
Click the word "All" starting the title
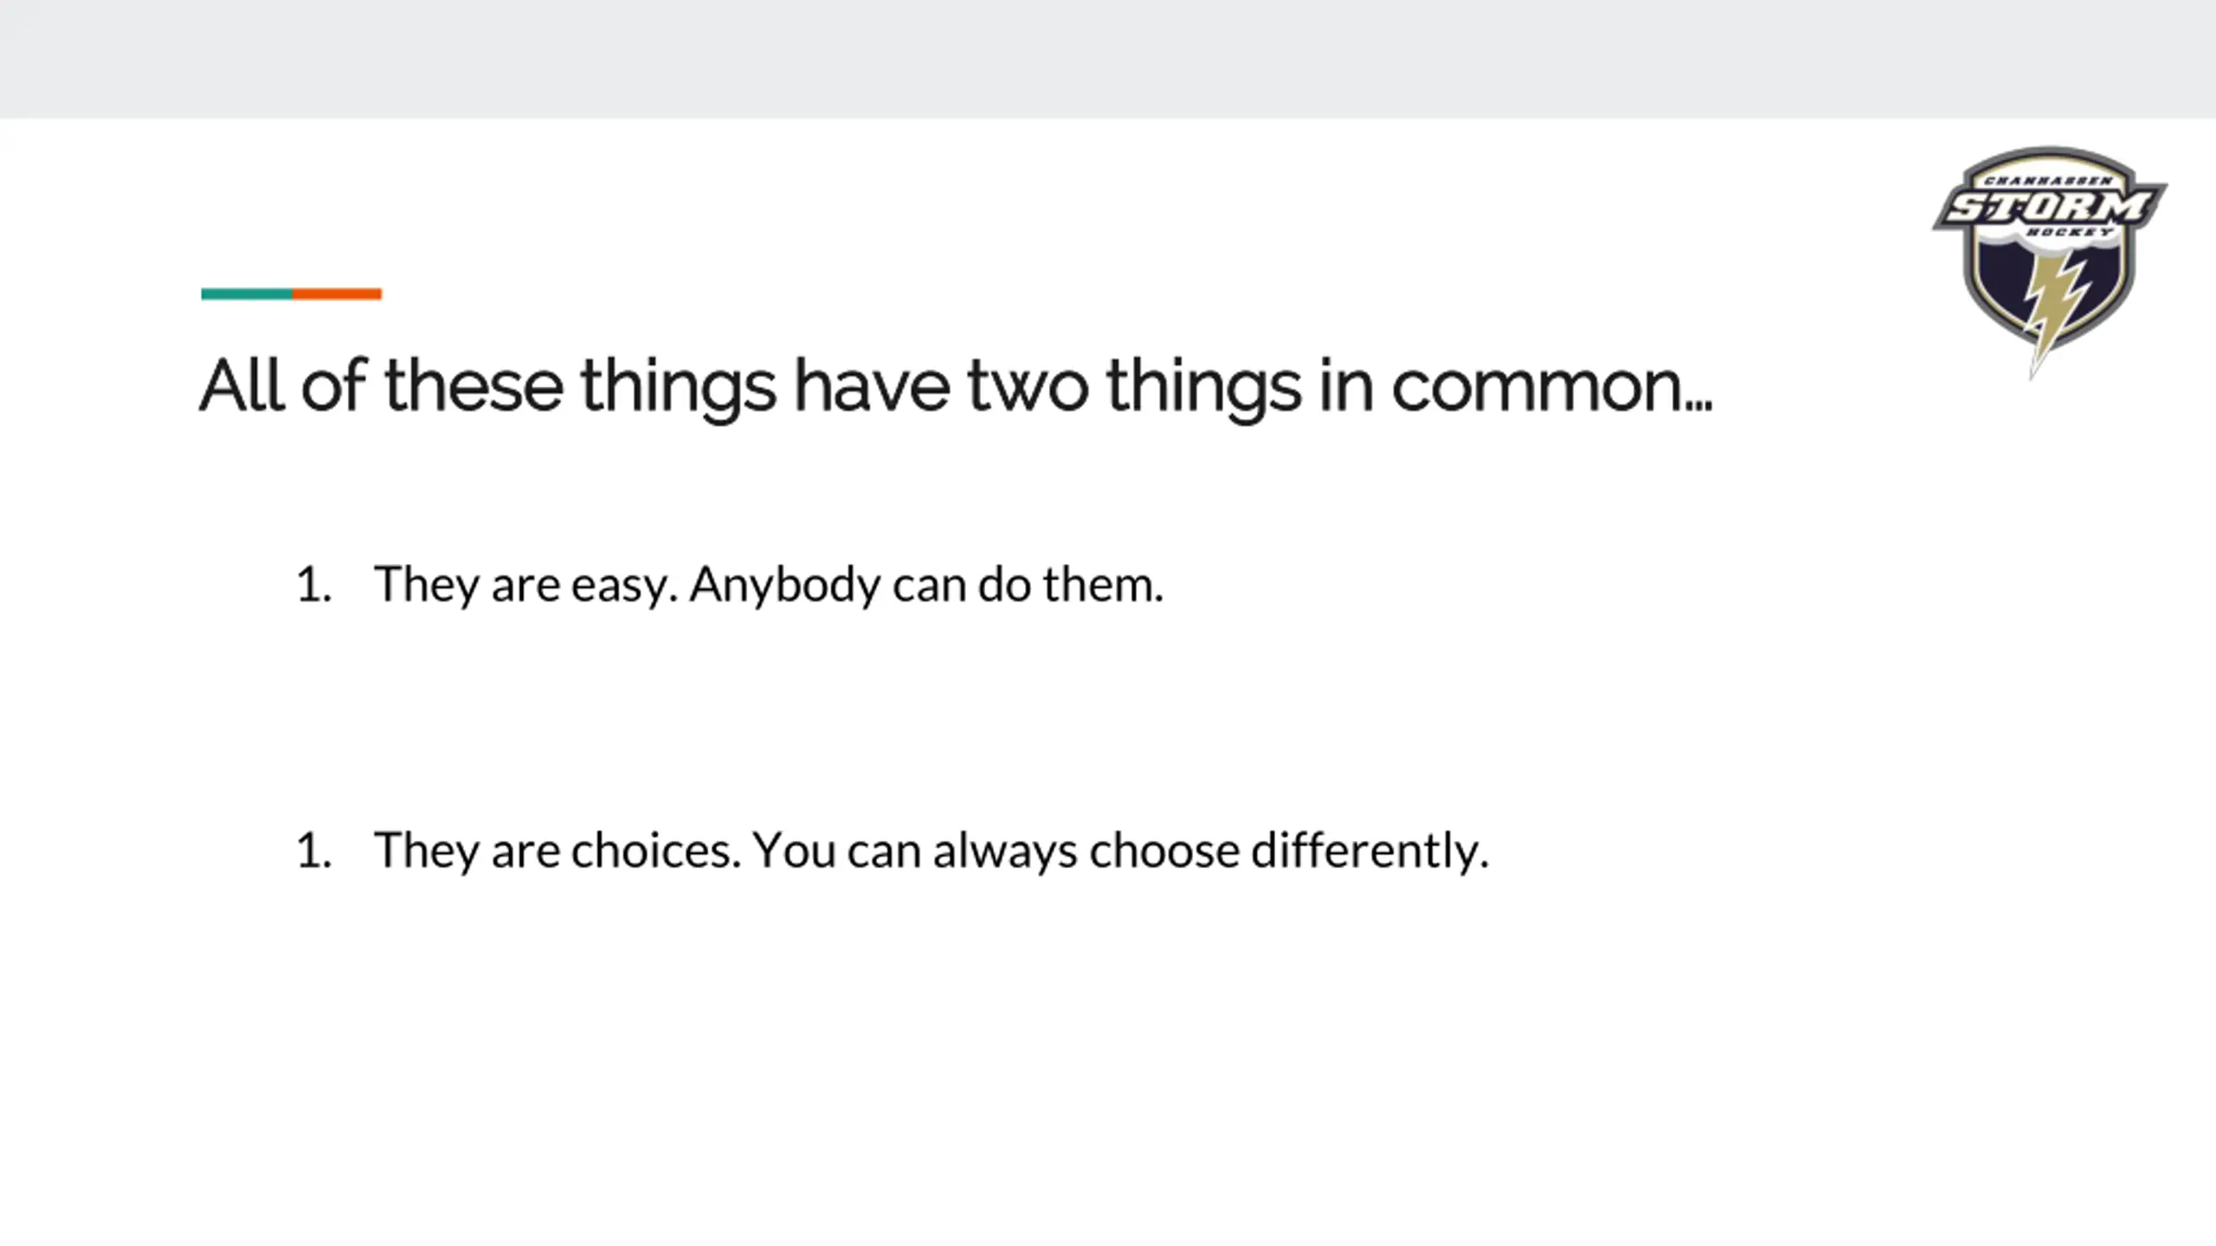coord(242,385)
